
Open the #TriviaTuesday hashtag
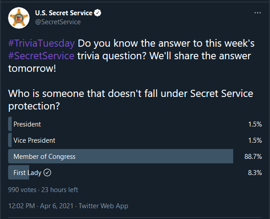(x=41, y=43)
